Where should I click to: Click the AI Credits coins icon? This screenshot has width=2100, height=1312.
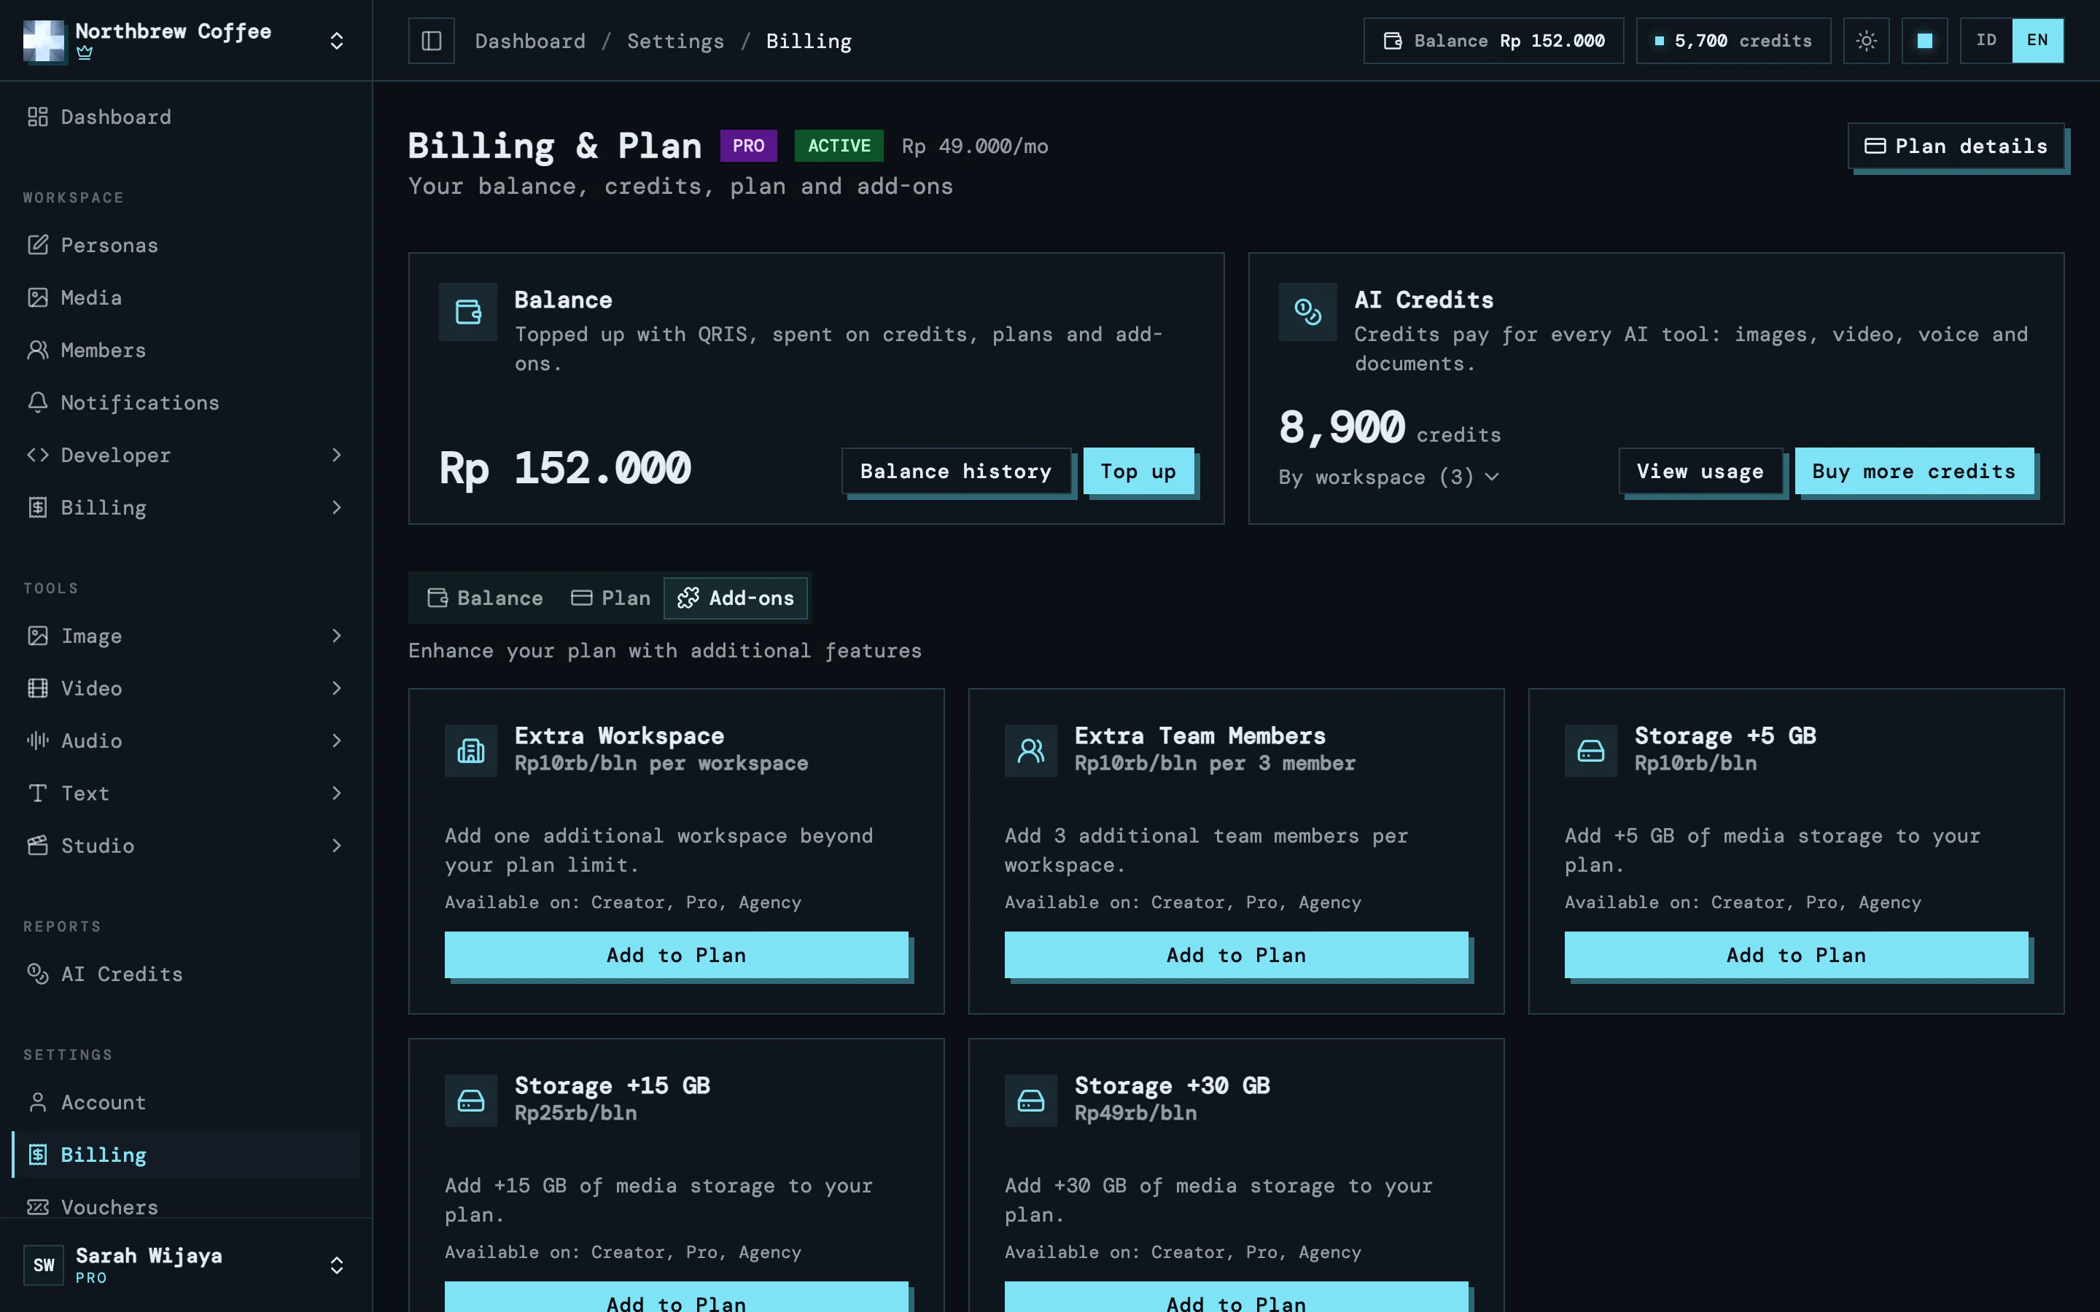1307,311
